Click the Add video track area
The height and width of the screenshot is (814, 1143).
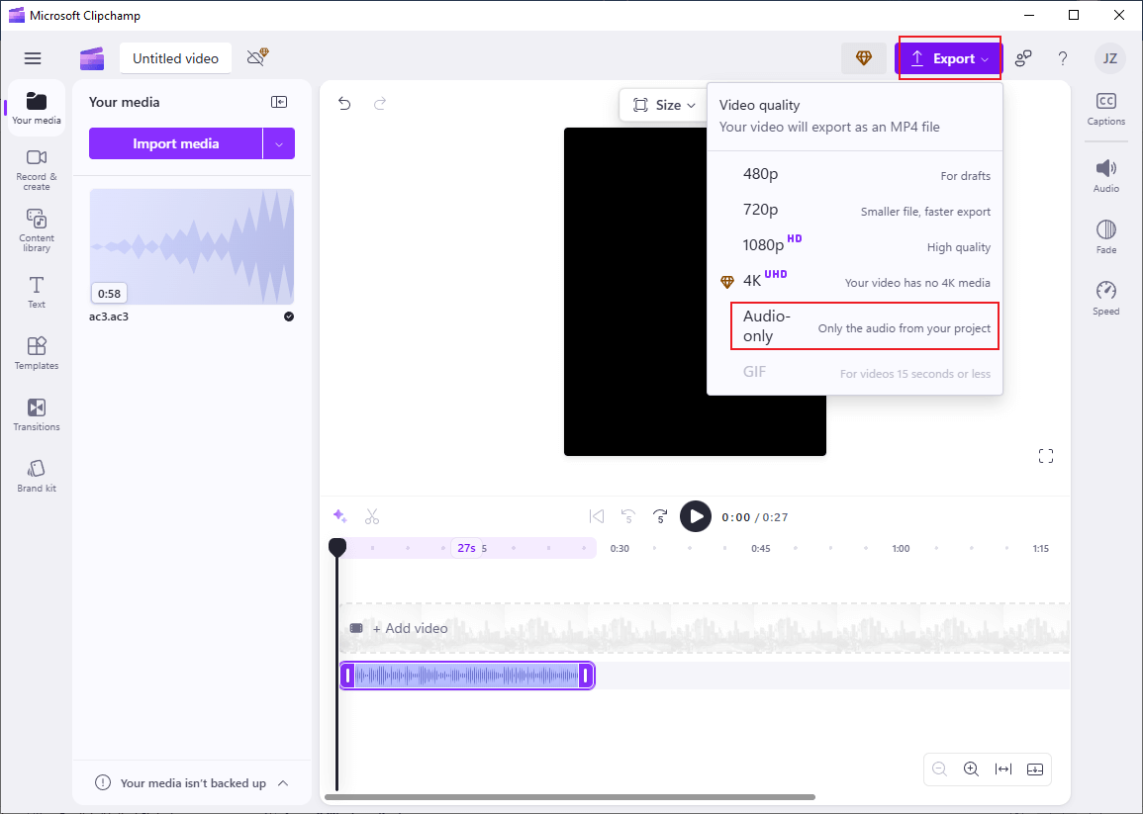pyautogui.click(x=705, y=628)
